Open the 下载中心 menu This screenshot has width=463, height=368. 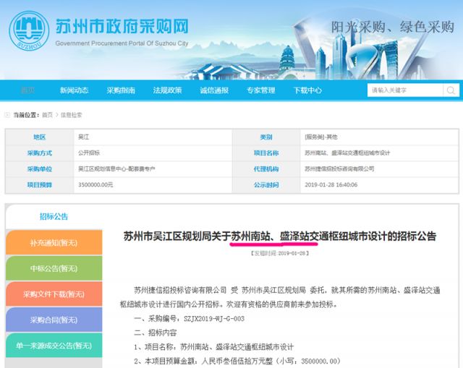307,90
